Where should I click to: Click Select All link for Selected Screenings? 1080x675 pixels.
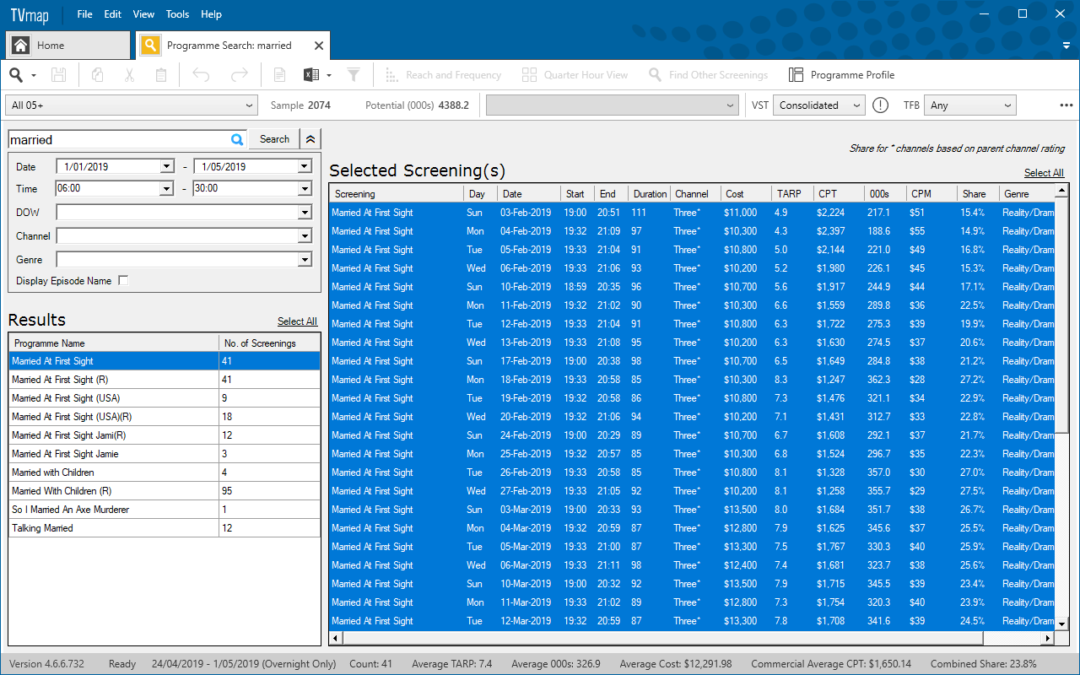(x=1044, y=173)
